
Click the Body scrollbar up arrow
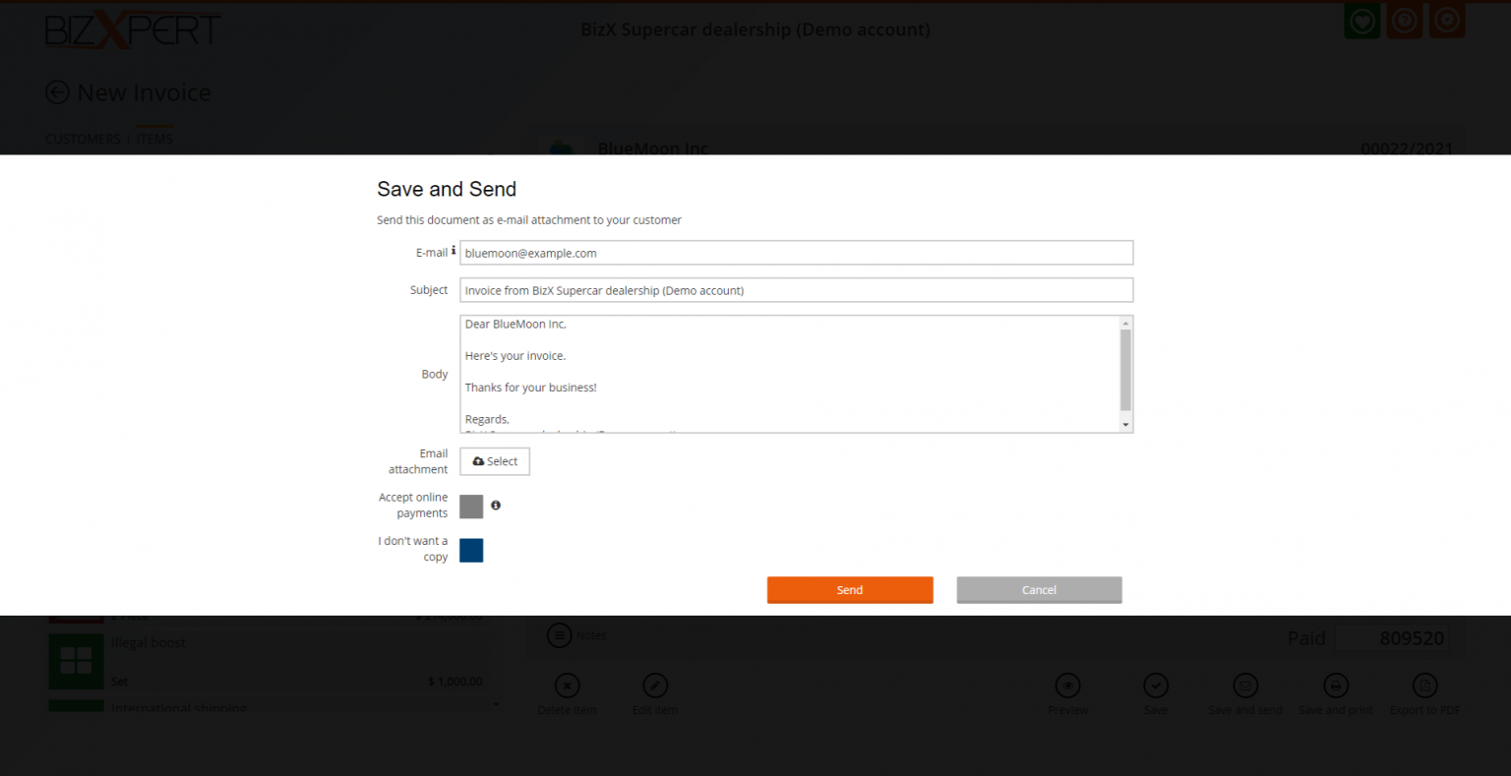point(1125,324)
